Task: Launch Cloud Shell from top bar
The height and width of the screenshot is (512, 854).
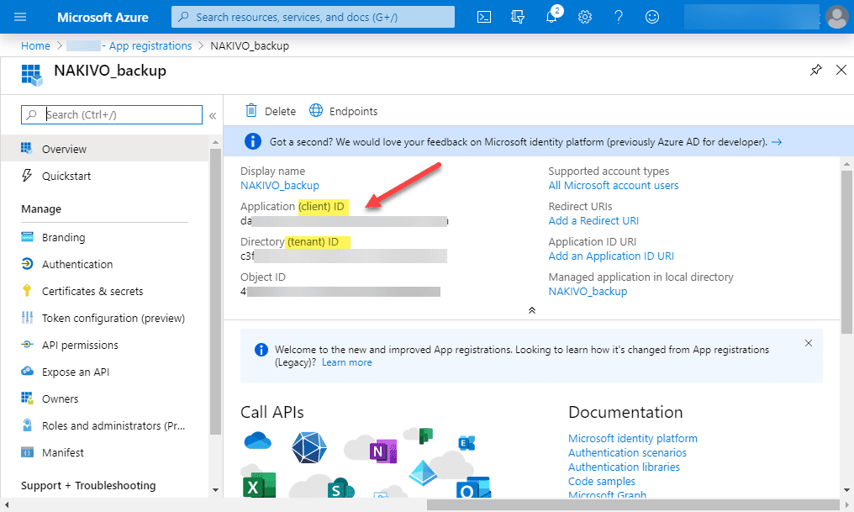Action: (x=484, y=17)
